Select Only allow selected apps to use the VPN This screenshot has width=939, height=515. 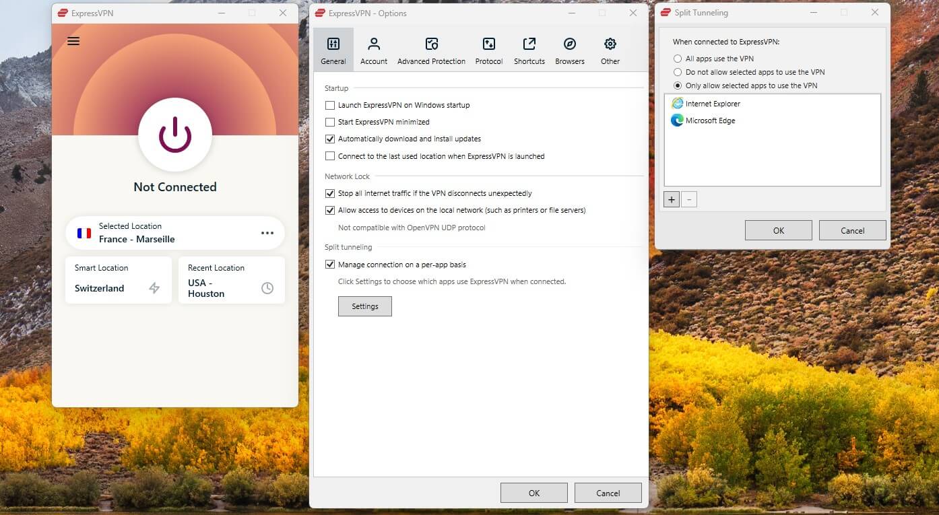(678, 85)
